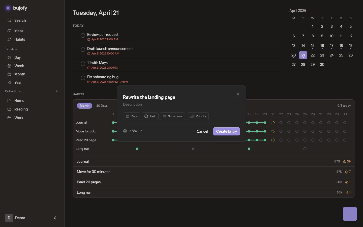
Task: Click the Description field in dialog
Action: (181, 104)
